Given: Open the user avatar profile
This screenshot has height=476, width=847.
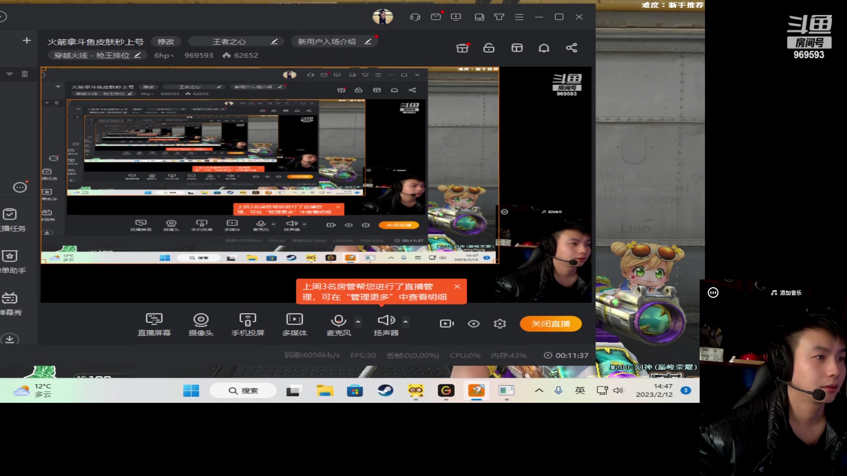Looking at the screenshot, I should point(382,17).
